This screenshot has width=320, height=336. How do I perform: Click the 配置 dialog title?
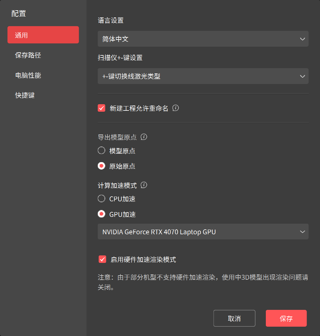click(19, 13)
